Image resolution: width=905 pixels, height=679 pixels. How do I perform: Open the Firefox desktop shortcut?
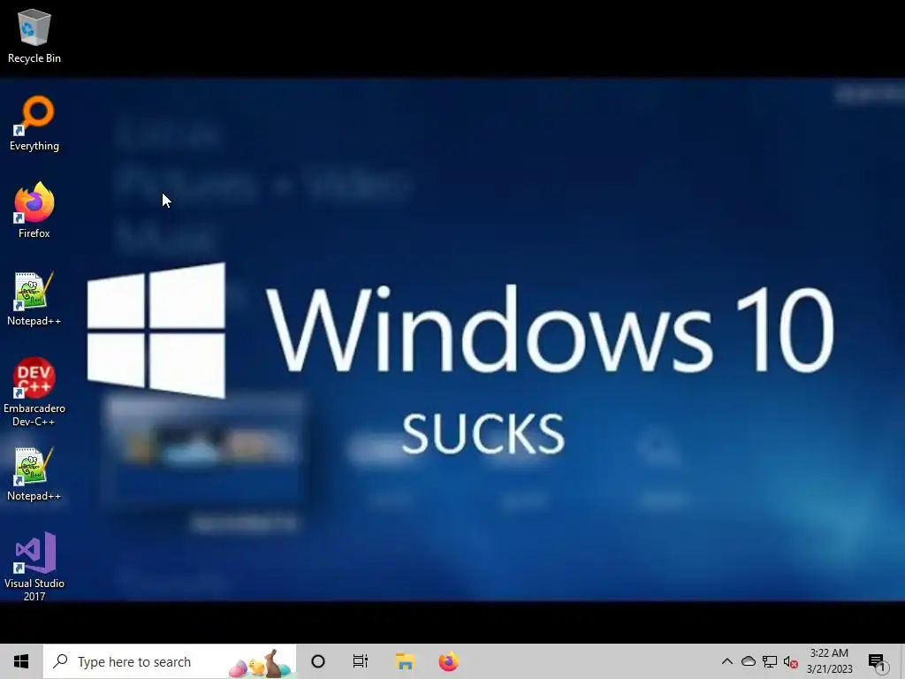click(34, 210)
